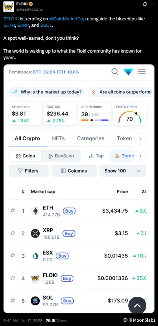Viewport: 158px width, 326px height.
Task: Star ETH to add to watchlist
Action: (13, 211)
